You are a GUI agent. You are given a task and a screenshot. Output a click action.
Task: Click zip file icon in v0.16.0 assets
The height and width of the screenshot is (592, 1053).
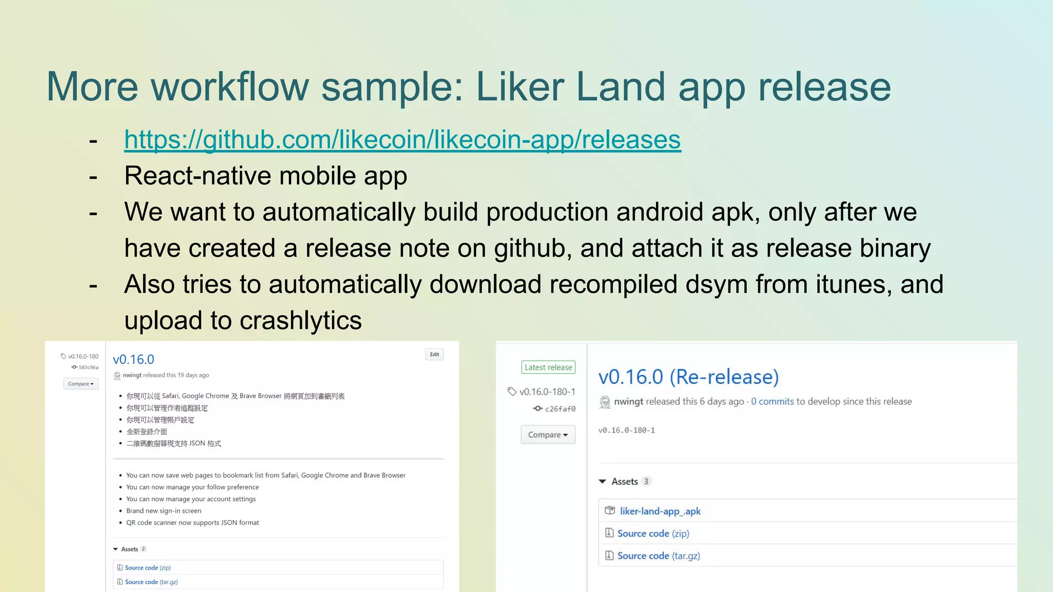[x=120, y=568]
